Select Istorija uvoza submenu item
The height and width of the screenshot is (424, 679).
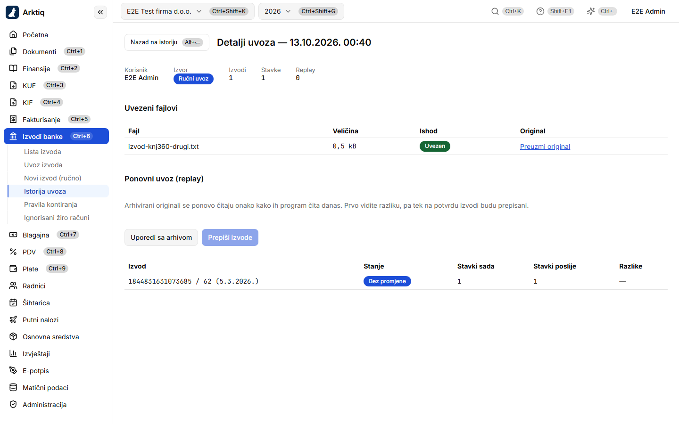coord(58,191)
